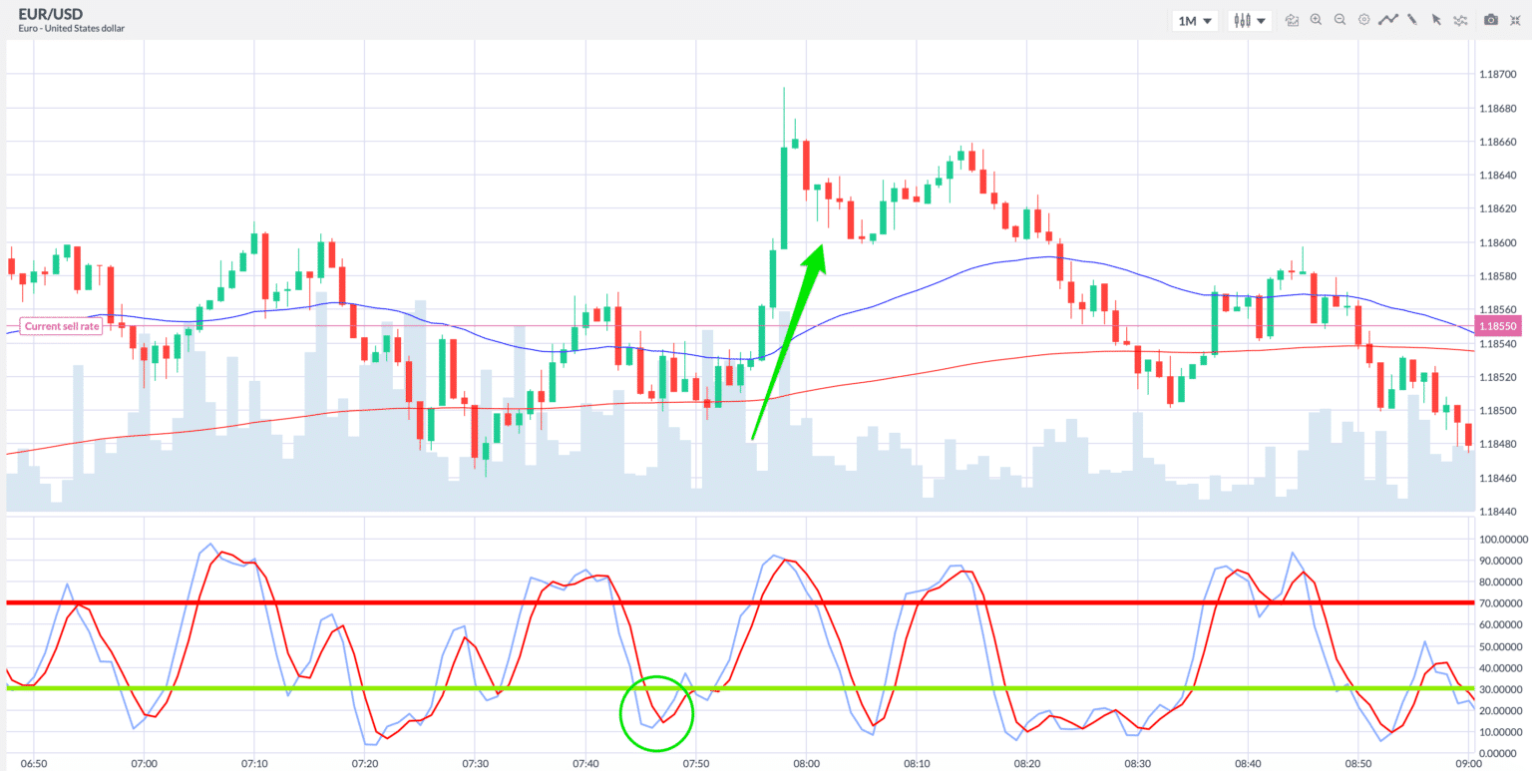Image resolution: width=1532 pixels, height=771 pixels.
Task: Open the chart settings gear
Action: point(1364,19)
